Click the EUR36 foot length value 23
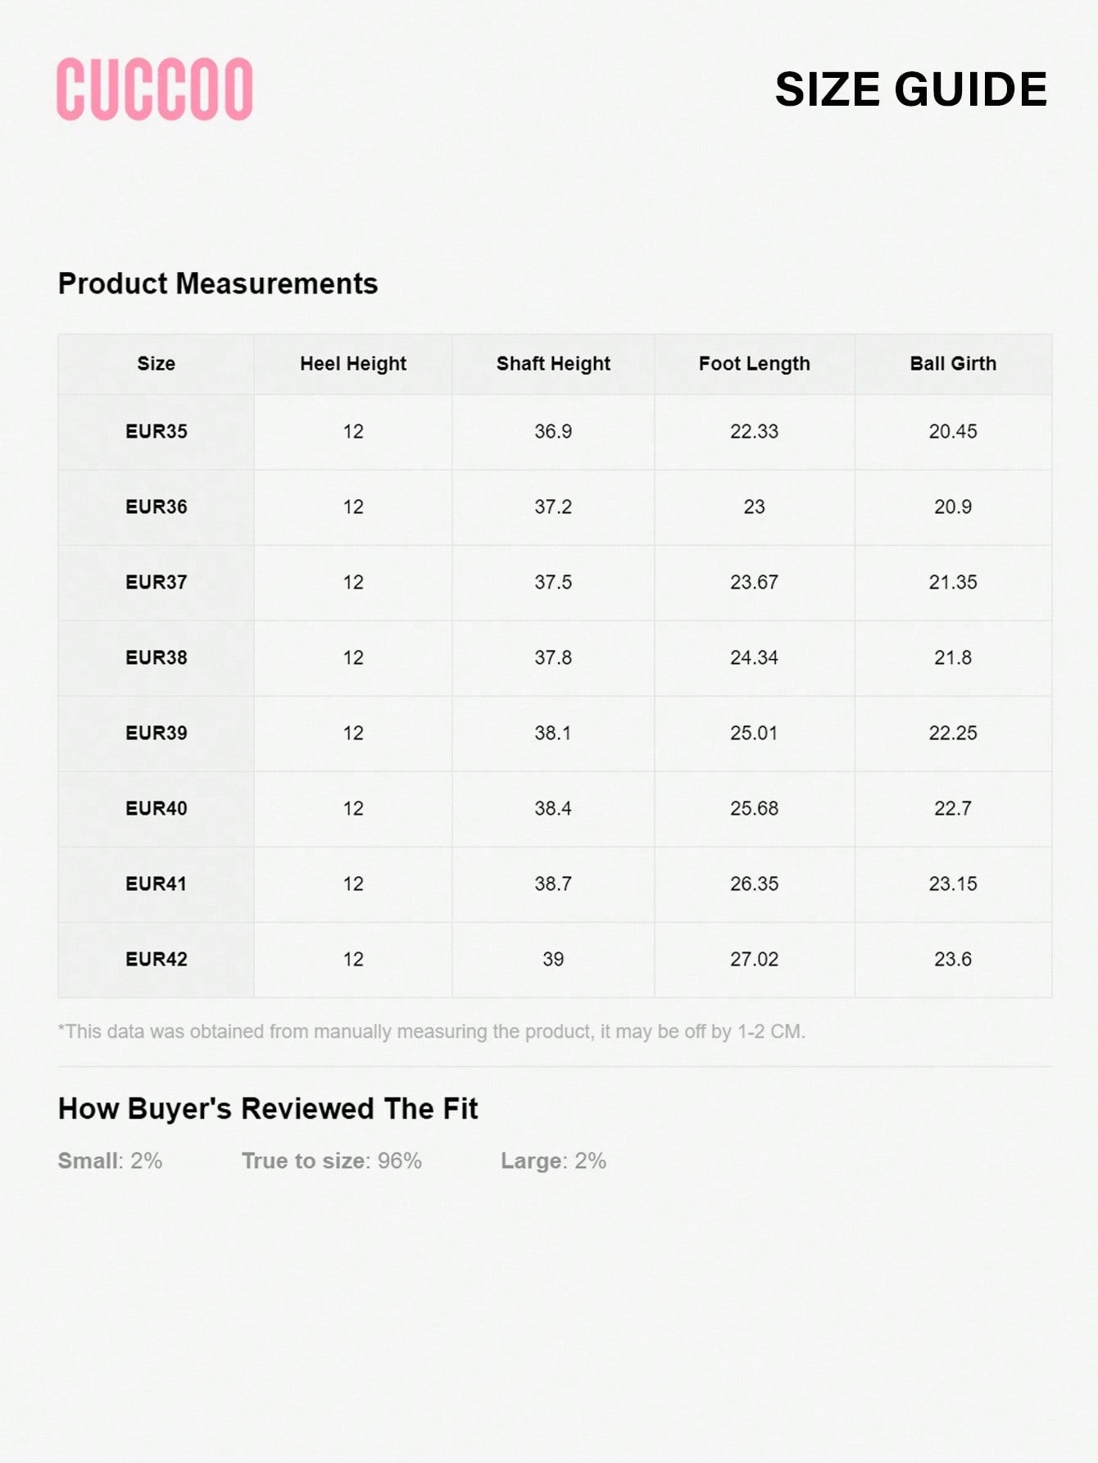 click(754, 507)
